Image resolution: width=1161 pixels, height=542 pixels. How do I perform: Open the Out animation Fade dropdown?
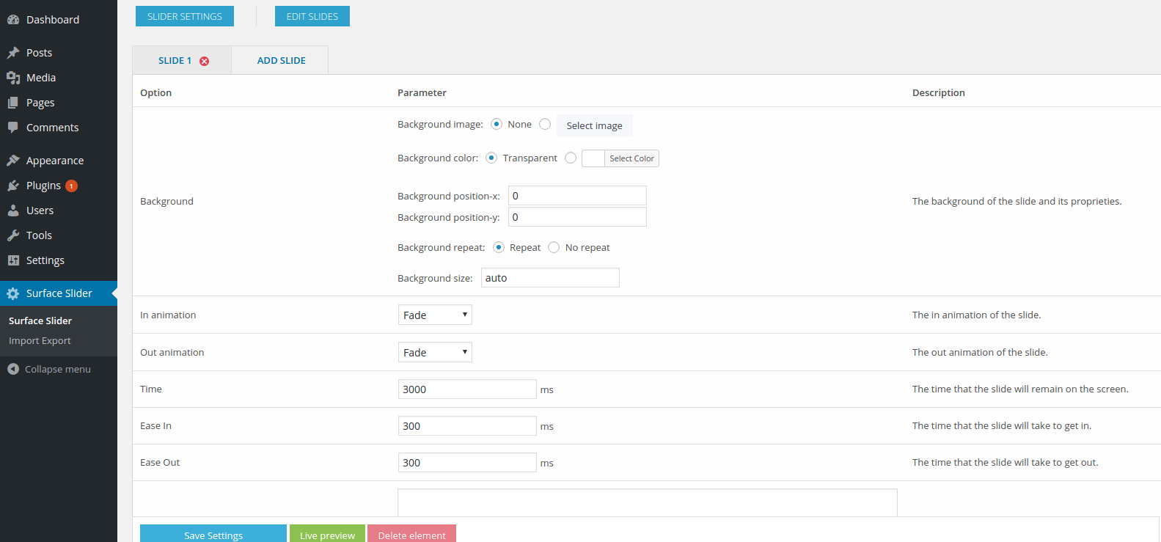435,352
